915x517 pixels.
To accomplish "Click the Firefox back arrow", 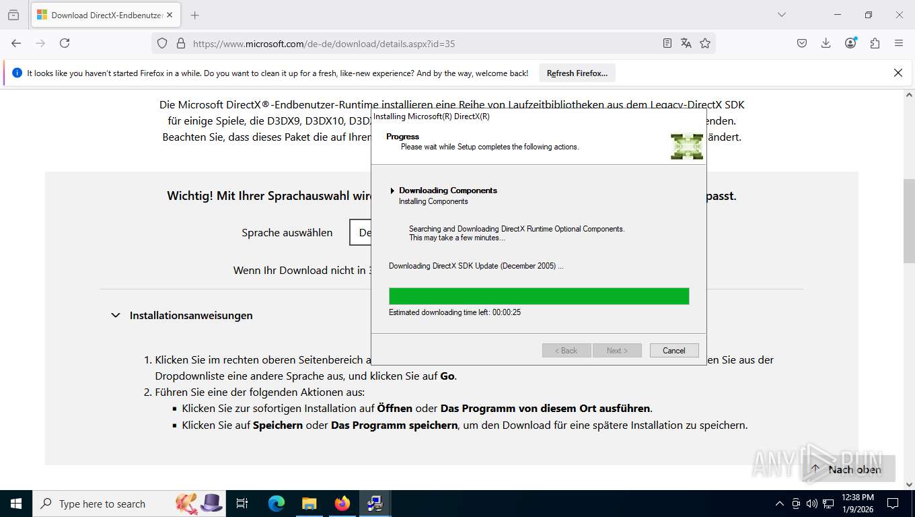I will 16,43.
